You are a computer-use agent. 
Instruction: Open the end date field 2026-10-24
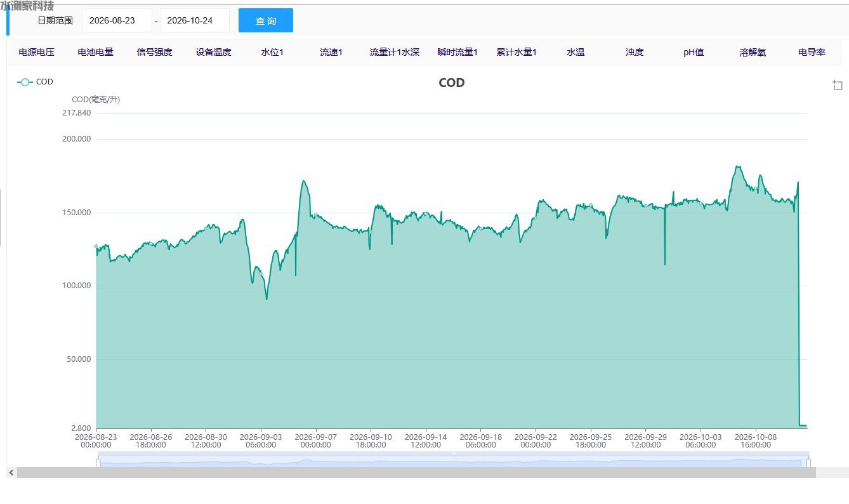point(195,20)
